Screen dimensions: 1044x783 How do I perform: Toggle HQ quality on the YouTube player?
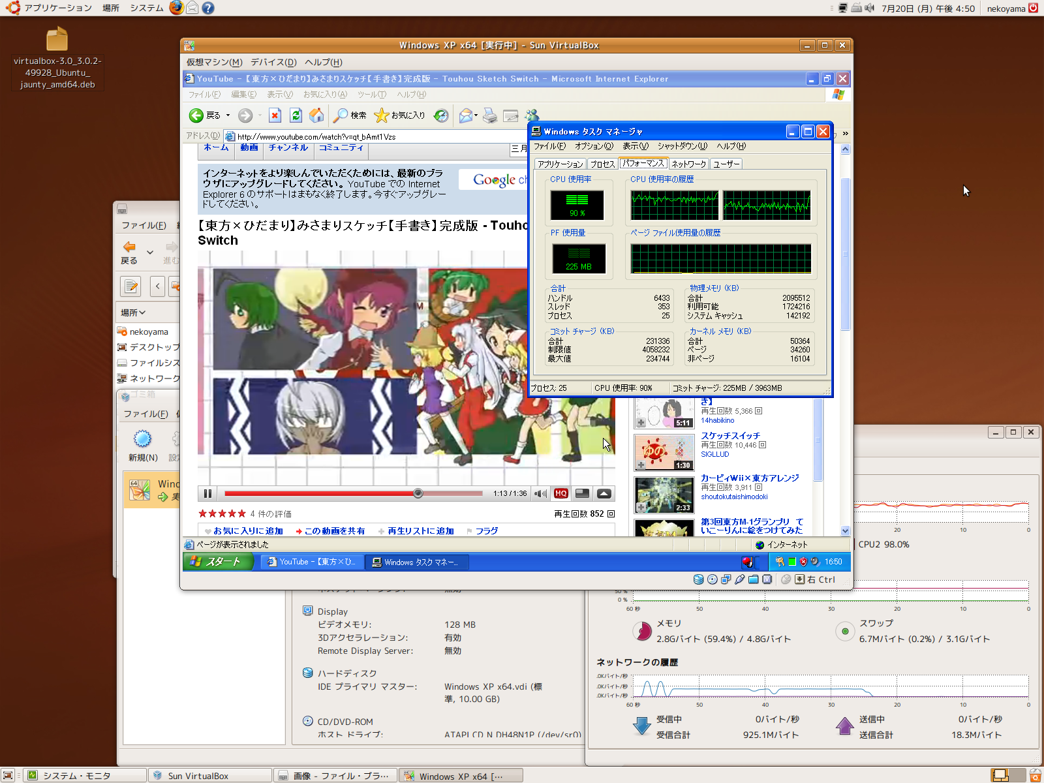[561, 493]
